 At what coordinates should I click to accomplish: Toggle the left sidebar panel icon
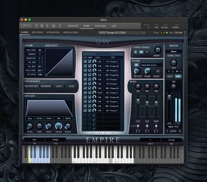48,26
